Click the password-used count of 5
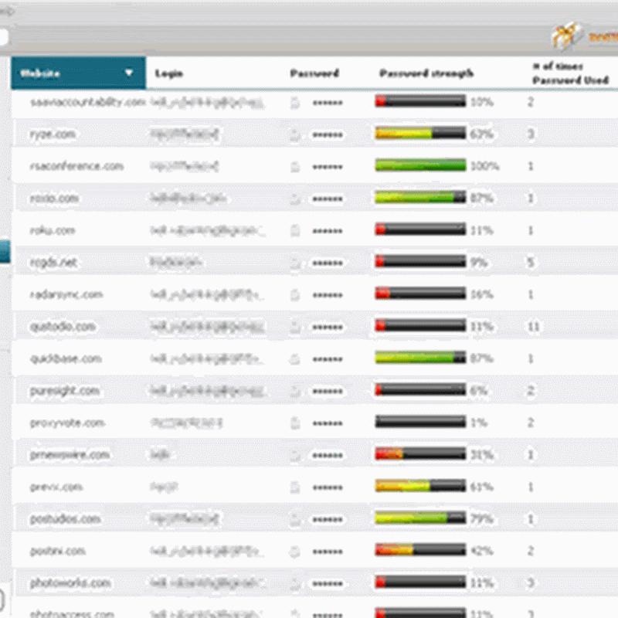 (x=531, y=263)
